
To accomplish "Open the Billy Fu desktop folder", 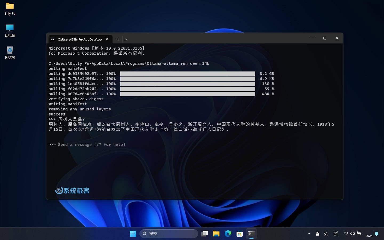I will point(10,9).
